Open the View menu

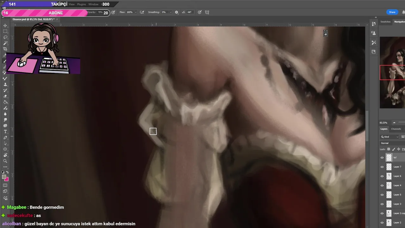click(72, 4)
